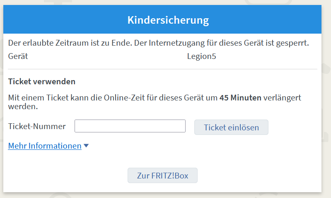Click the bold 45 Minuten text
Image resolution: width=331 pixels, height=198 pixels.
tap(240, 98)
